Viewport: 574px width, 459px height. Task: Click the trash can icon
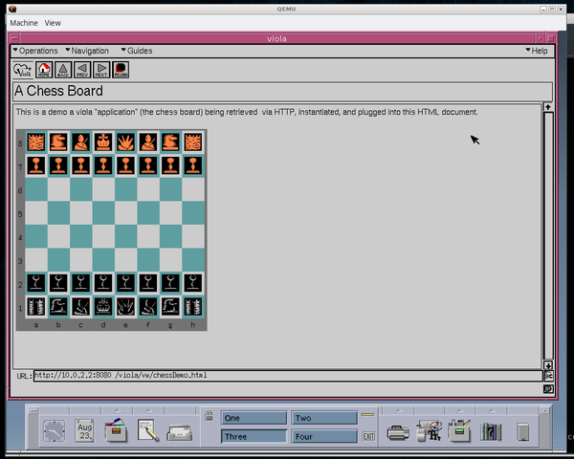[x=522, y=432]
